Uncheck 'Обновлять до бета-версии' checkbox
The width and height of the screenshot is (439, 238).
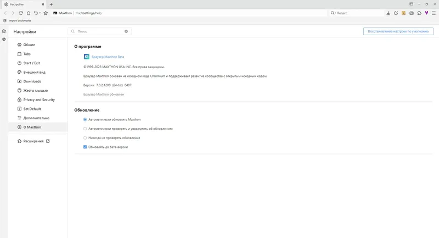click(85, 147)
